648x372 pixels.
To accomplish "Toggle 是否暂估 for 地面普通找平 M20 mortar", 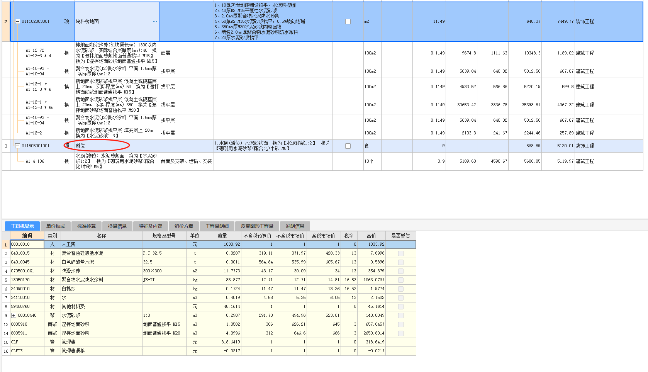I will [x=401, y=333].
